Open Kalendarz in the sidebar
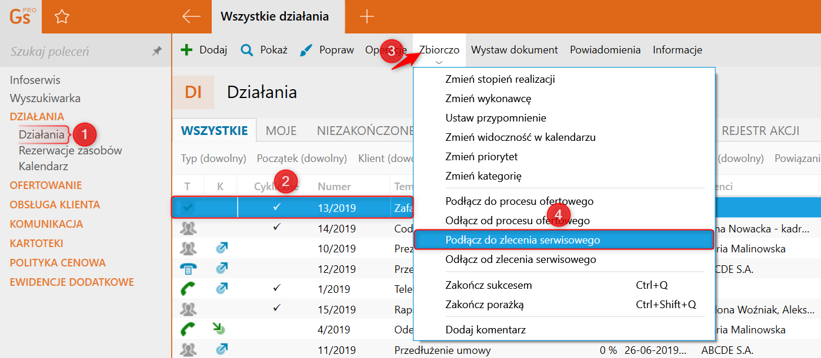The image size is (821, 358). point(43,166)
